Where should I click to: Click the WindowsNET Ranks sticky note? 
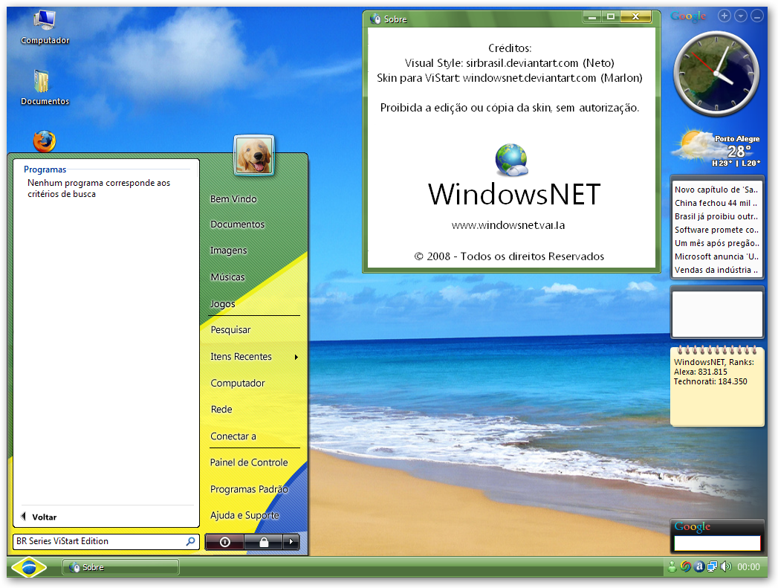tap(717, 387)
